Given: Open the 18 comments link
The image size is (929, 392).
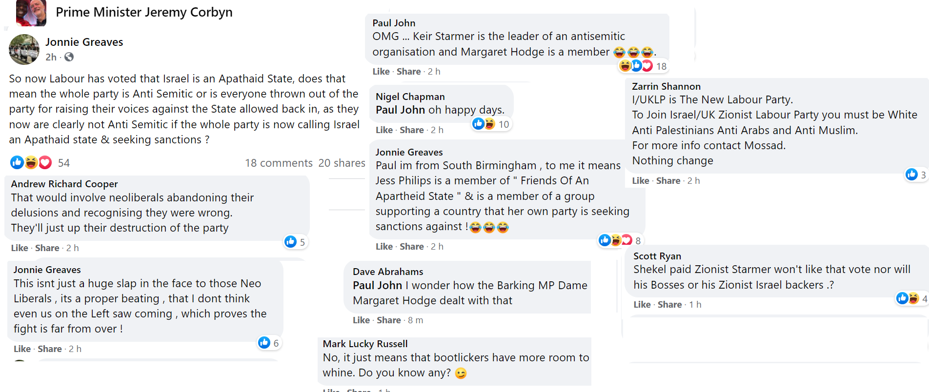Looking at the screenshot, I should (279, 163).
